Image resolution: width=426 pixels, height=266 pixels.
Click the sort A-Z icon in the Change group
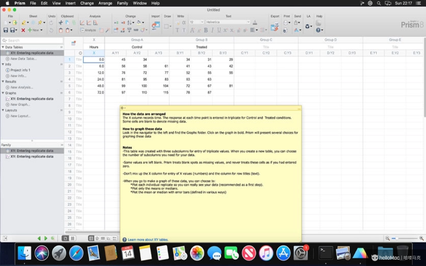pos(129,22)
